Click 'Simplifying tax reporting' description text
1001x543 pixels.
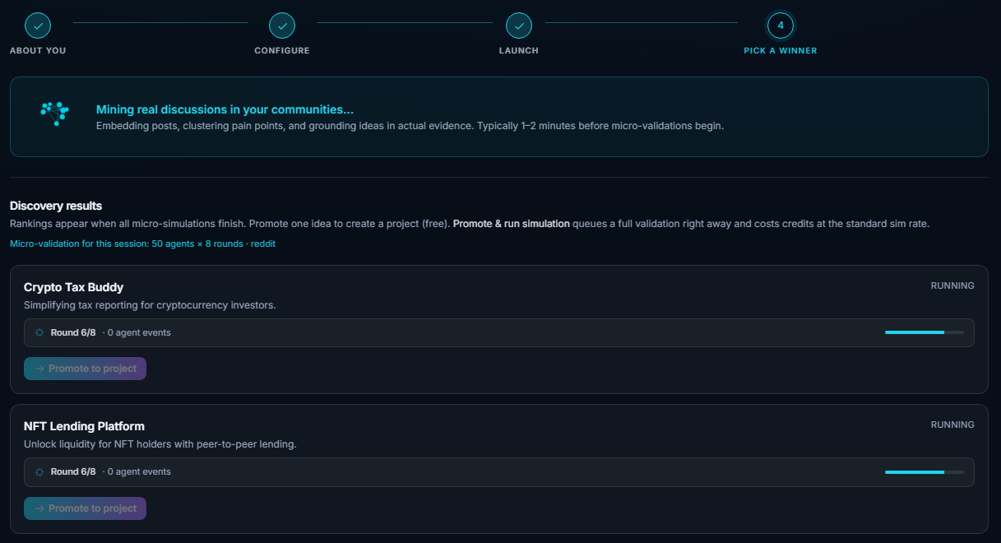(150, 305)
